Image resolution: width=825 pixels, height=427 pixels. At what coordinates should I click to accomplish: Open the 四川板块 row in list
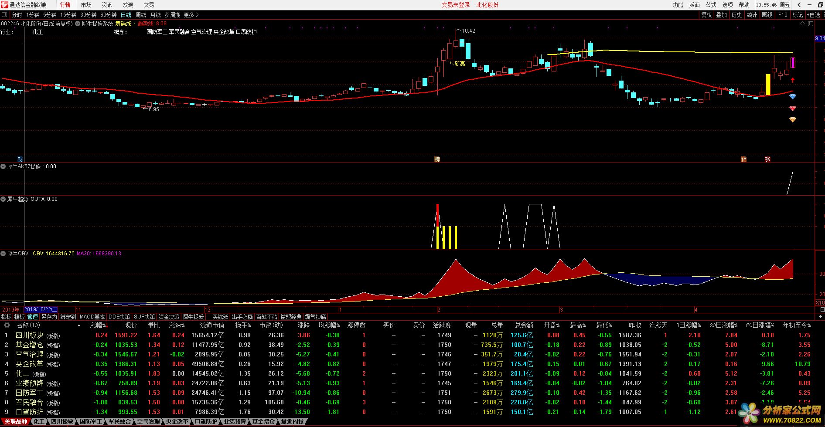(x=412, y=335)
